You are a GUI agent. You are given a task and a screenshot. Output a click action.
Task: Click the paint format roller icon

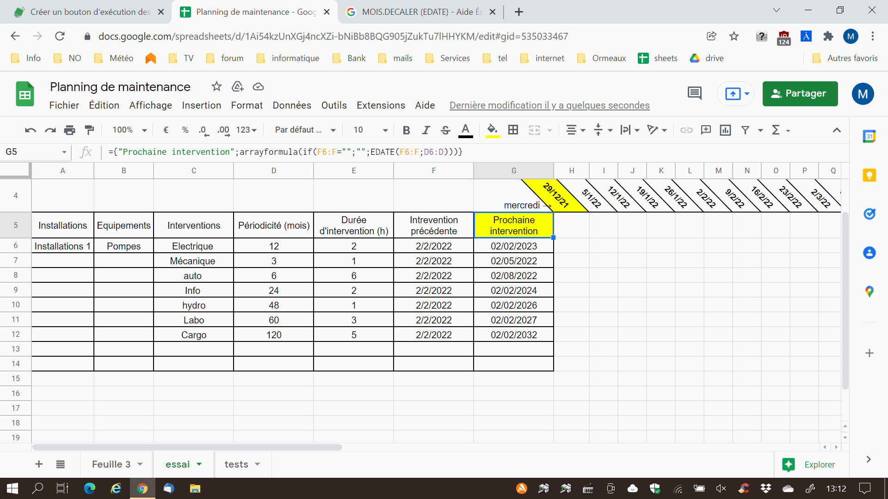point(90,130)
